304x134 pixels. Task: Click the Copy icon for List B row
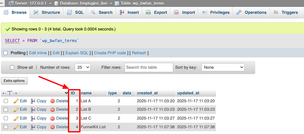click(33, 110)
